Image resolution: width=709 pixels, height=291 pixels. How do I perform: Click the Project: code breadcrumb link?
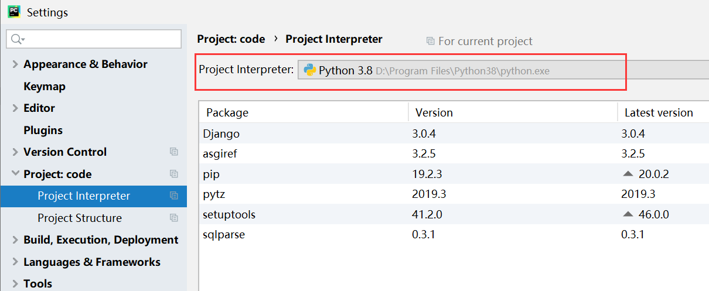[x=231, y=39]
